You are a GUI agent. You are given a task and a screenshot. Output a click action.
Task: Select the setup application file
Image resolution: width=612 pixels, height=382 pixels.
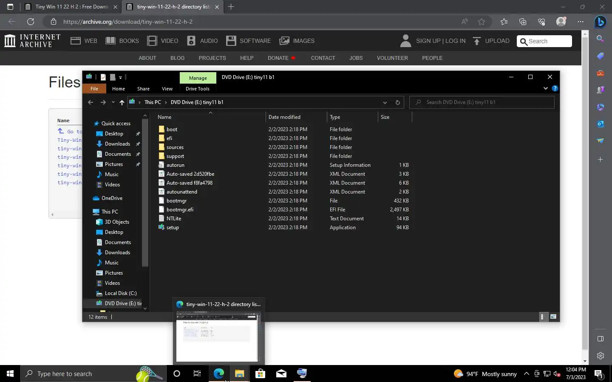coord(173,228)
